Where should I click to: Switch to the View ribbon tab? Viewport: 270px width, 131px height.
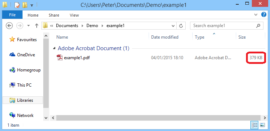point(74,15)
